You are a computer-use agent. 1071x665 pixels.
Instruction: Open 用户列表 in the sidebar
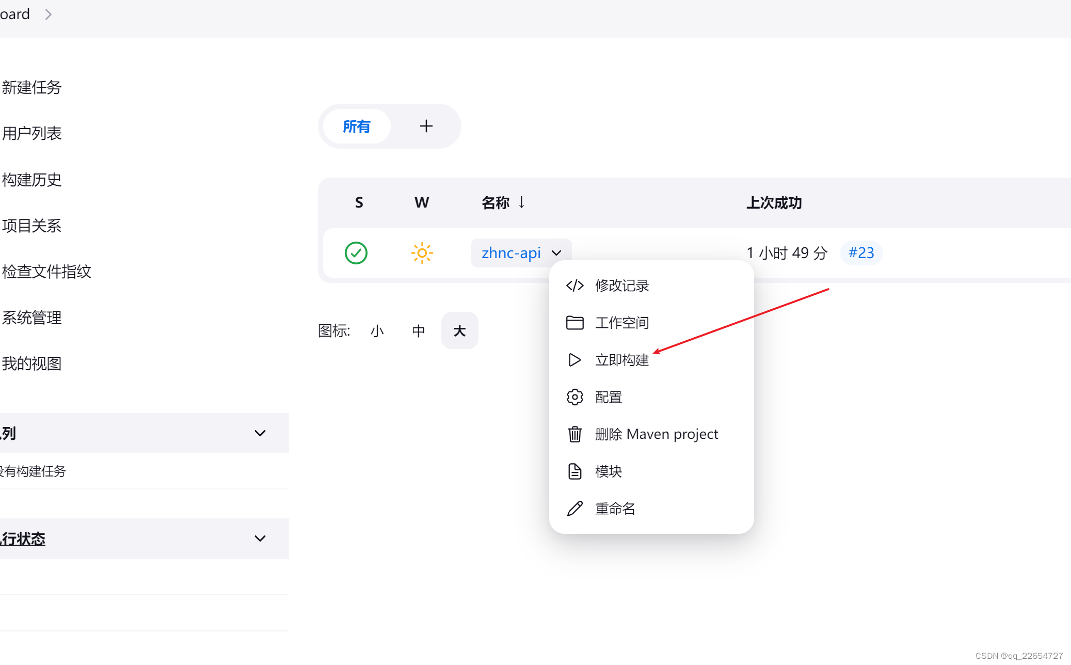pyautogui.click(x=31, y=133)
